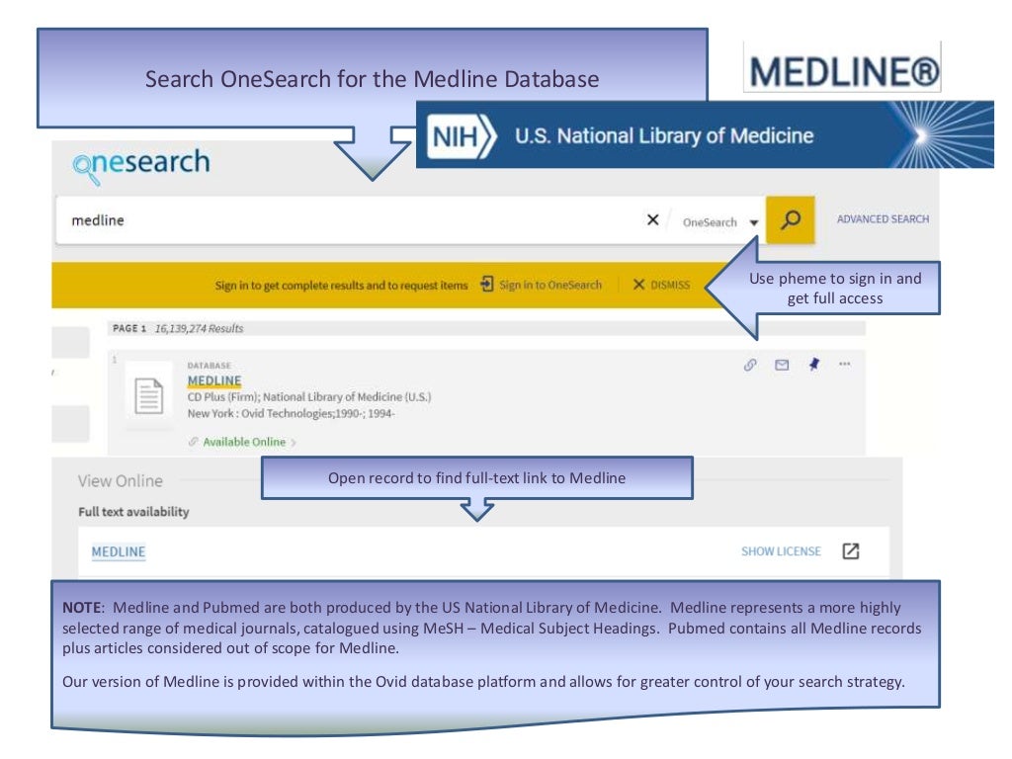Click the Full text availability label

point(133,512)
